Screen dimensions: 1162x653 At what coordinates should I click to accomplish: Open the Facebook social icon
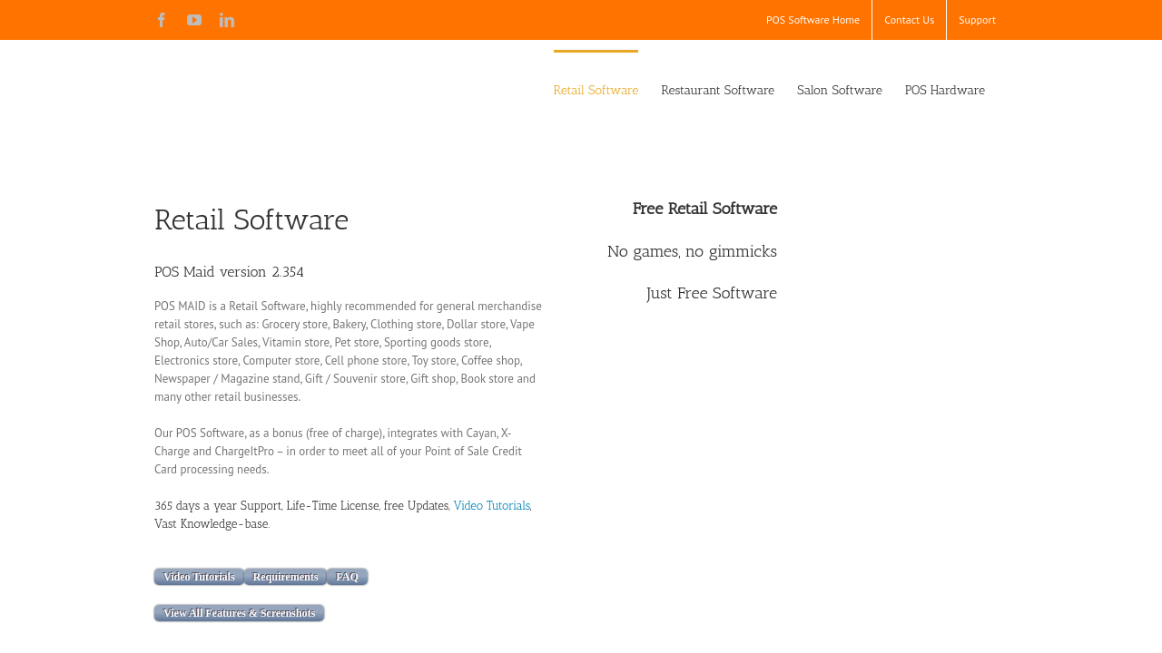[x=162, y=20]
